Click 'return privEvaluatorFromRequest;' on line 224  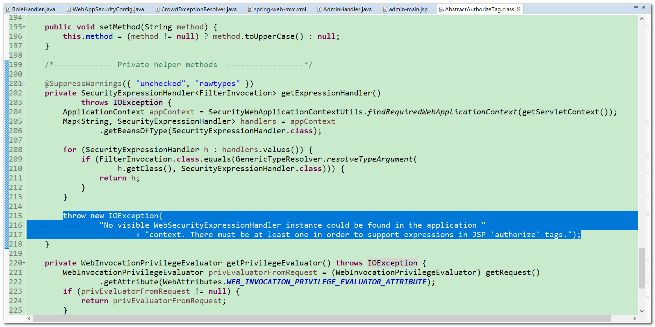click(154, 301)
